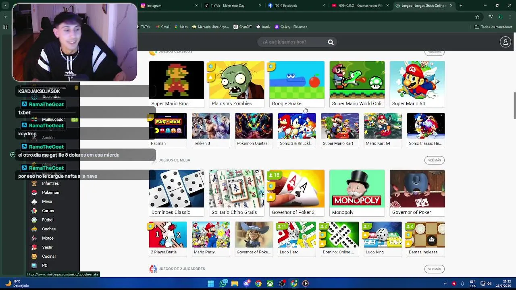Image resolution: width=516 pixels, height=290 pixels.
Task: Open the Xbox app from the taskbar
Action: click(270, 284)
